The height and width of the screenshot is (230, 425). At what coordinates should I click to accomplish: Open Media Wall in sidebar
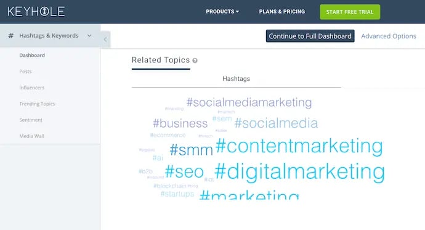click(31, 136)
